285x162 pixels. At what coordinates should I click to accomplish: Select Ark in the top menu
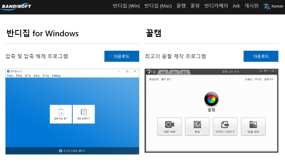[x=236, y=6]
